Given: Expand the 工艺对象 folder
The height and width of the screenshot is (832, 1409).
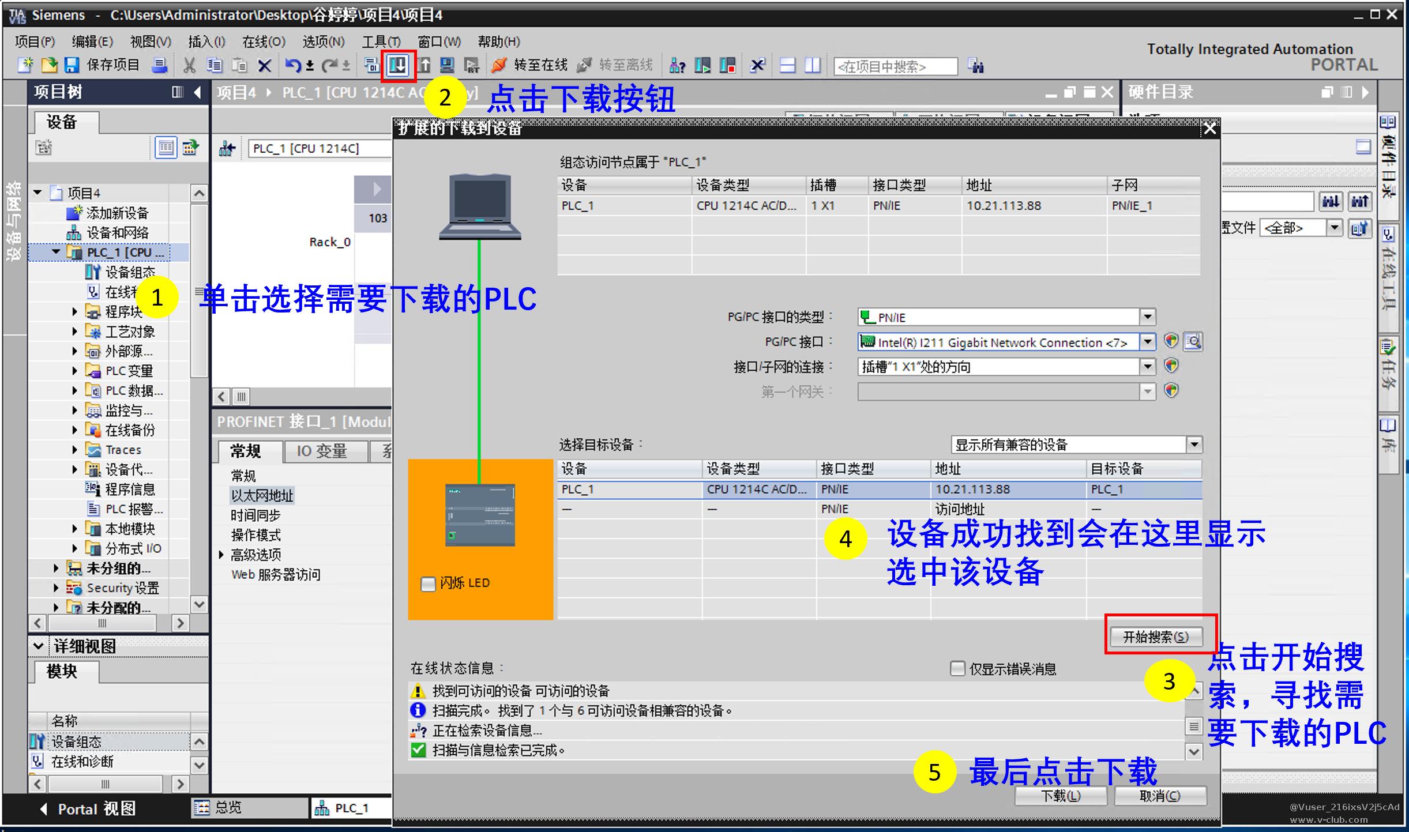Looking at the screenshot, I should tap(74, 332).
